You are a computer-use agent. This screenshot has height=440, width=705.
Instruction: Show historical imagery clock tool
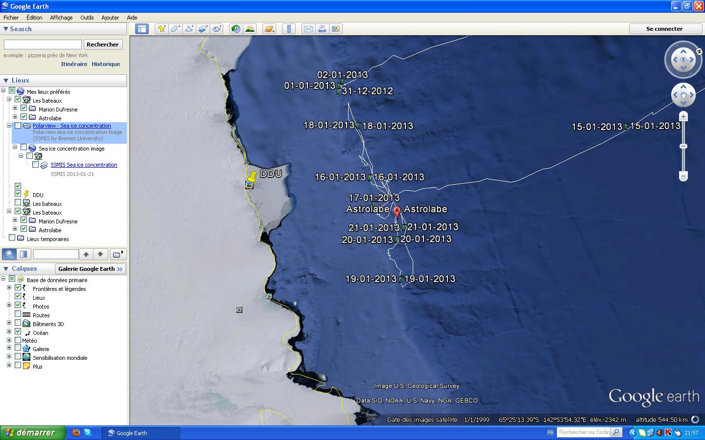pos(236,29)
